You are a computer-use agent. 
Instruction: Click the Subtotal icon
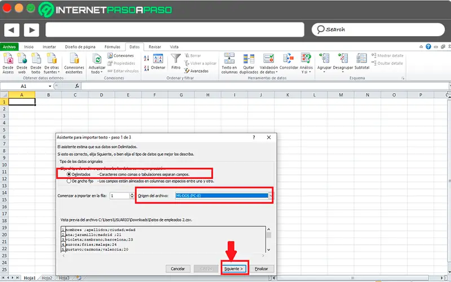click(361, 61)
